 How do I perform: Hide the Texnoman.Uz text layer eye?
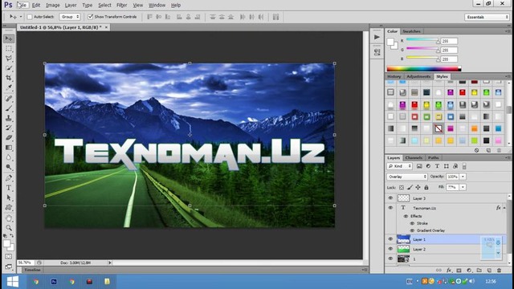click(x=390, y=208)
